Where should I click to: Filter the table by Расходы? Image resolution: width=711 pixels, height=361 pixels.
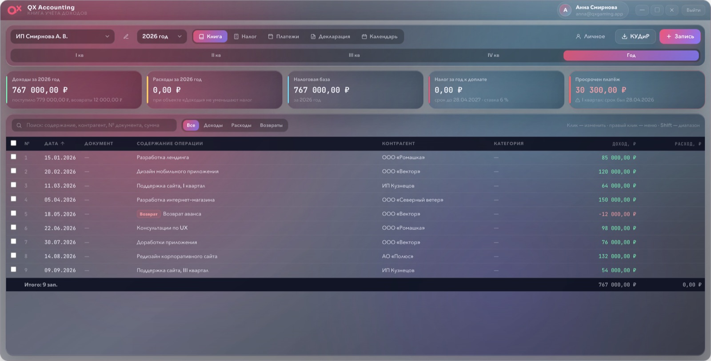coord(241,125)
